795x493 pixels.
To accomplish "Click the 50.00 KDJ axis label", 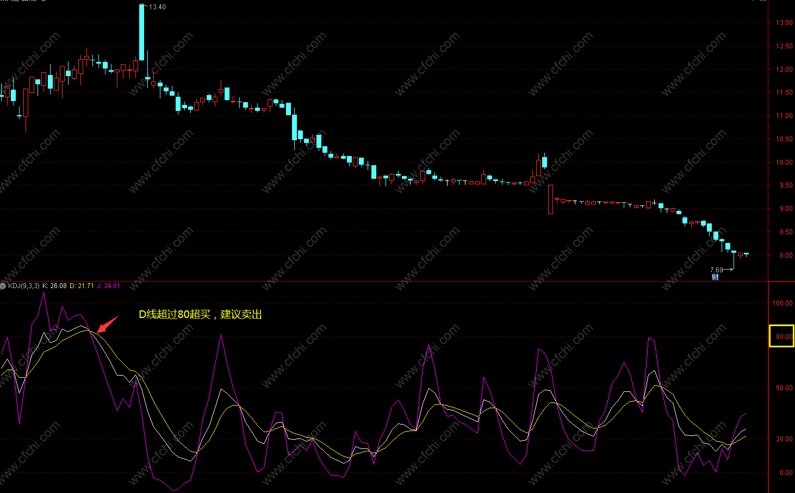I will (784, 388).
